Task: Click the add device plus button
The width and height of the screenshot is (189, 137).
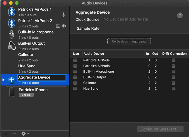Action: [6, 134]
